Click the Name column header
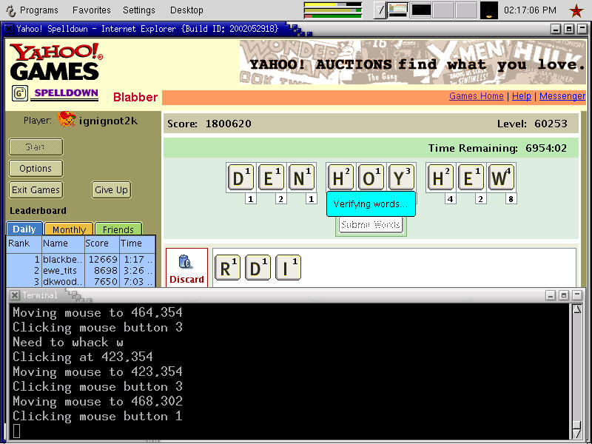The width and height of the screenshot is (592, 444). tap(63, 243)
